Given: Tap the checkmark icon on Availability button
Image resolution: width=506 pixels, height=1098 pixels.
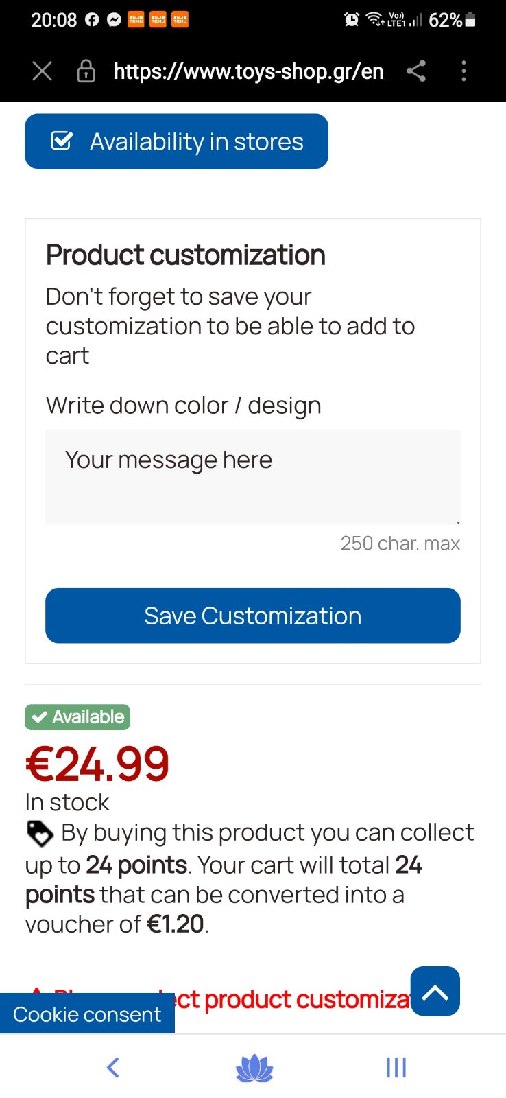Looking at the screenshot, I should [x=62, y=141].
